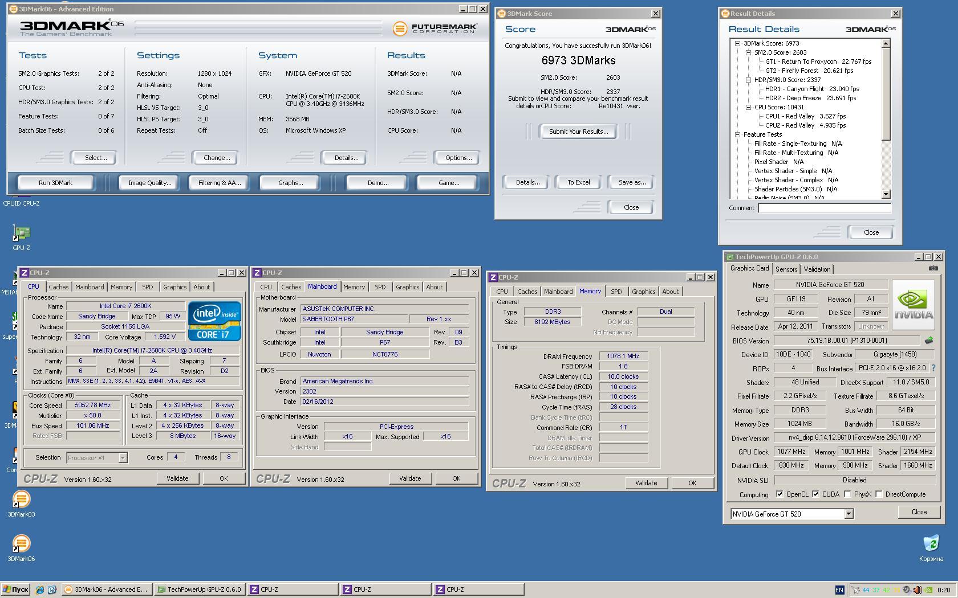Click Validate in CPU-Z Memory window

coord(646,483)
